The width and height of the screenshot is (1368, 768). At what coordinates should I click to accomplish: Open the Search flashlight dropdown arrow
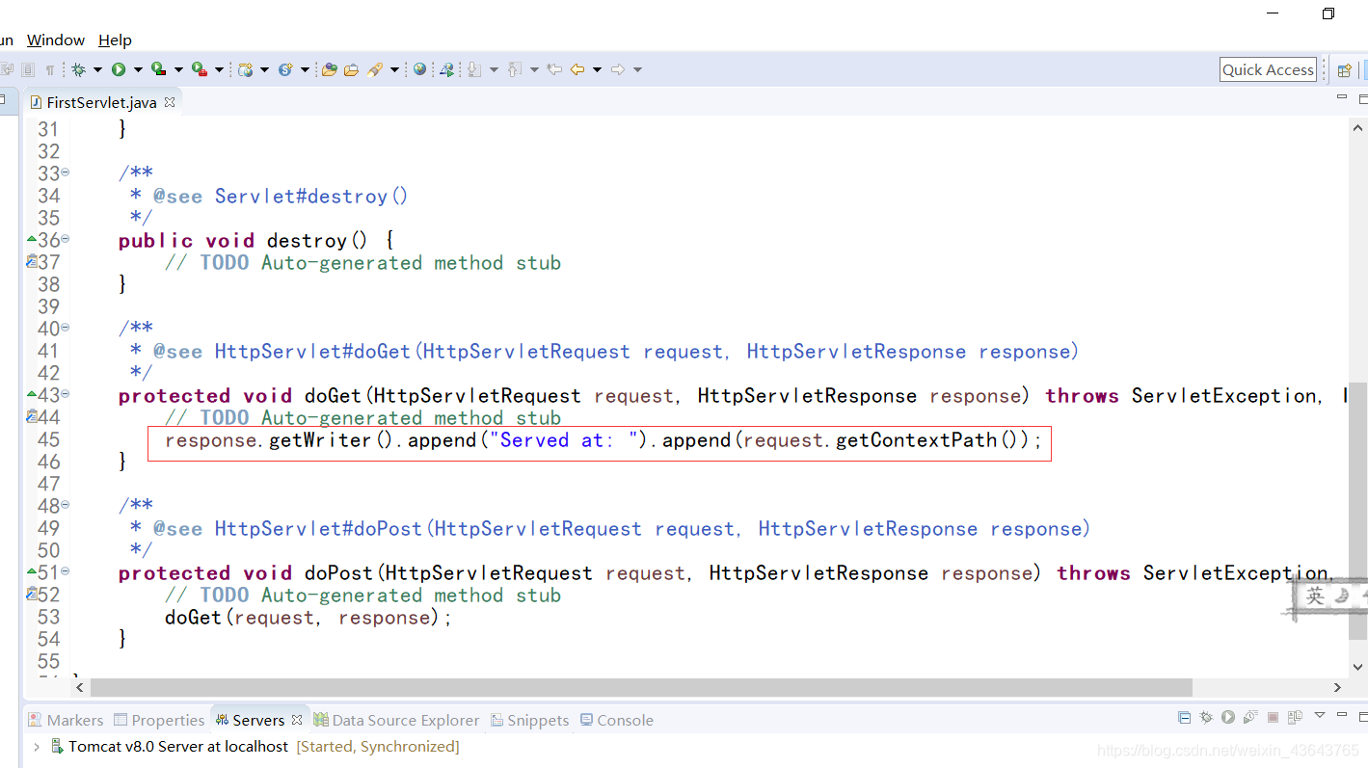394,69
